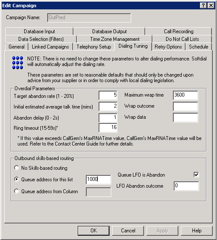
Task: Click the LFO Abandon outcome field
Action: pyautogui.click(x=186, y=186)
